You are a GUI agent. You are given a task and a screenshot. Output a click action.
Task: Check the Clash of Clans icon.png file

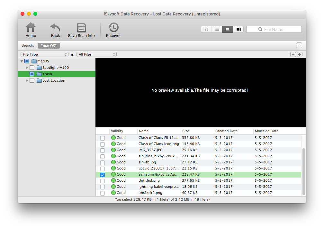pos(103,144)
